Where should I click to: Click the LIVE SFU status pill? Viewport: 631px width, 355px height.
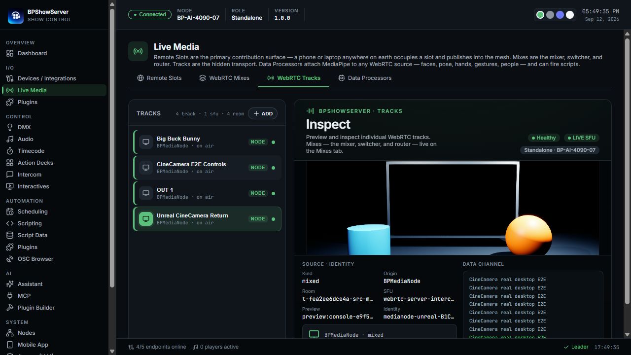pyautogui.click(x=582, y=138)
